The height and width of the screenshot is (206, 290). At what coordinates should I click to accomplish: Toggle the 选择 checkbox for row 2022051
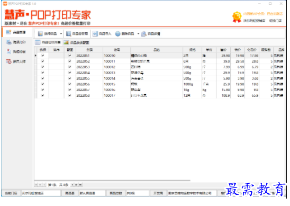click(x=43, y=56)
